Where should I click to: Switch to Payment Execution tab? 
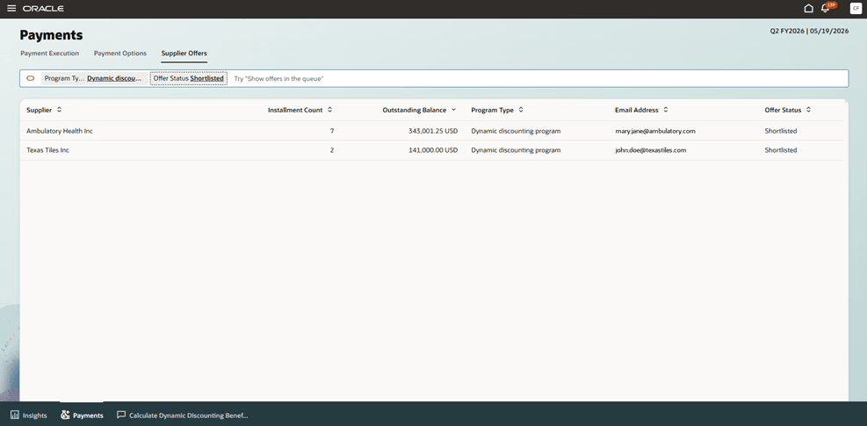click(50, 54)
